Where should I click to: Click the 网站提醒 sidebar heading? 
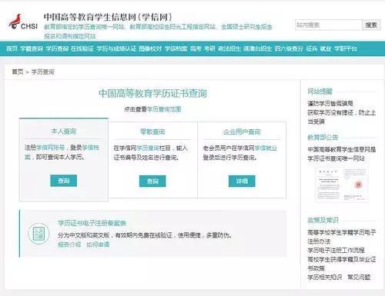[x=320, y=91]
